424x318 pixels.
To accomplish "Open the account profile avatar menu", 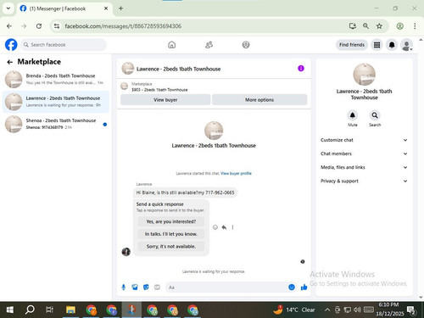I will (406, 45).
